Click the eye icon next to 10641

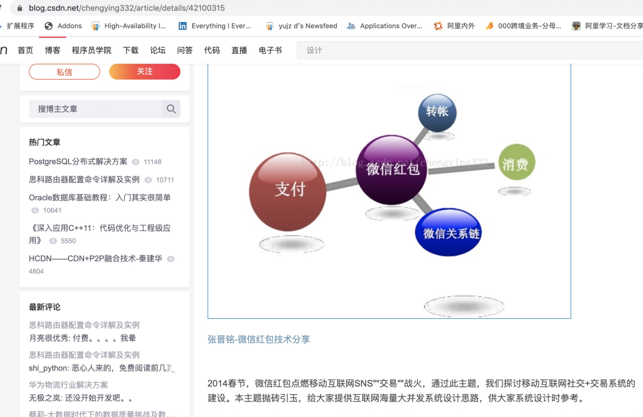click(x=35, y=210)
